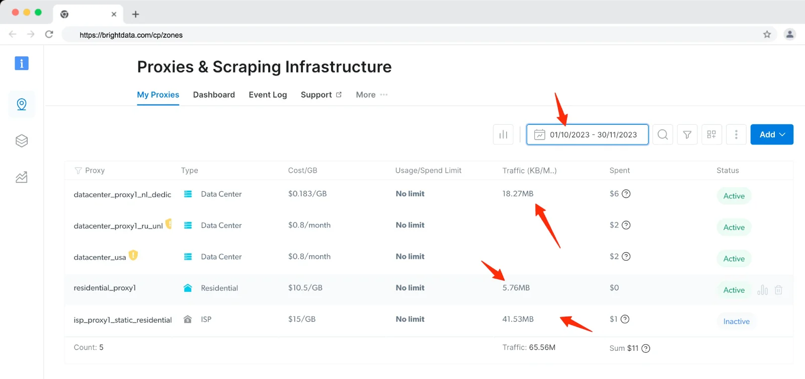
Task: Open layers icon in left sidebar
Action: click(22, 141)
